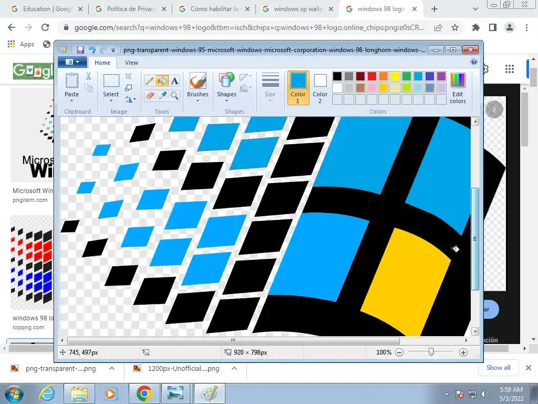The height and width of the screenshot is (404, 538).
Task: Open Apps shortcut in bookmarks bar
Action: 21,44
